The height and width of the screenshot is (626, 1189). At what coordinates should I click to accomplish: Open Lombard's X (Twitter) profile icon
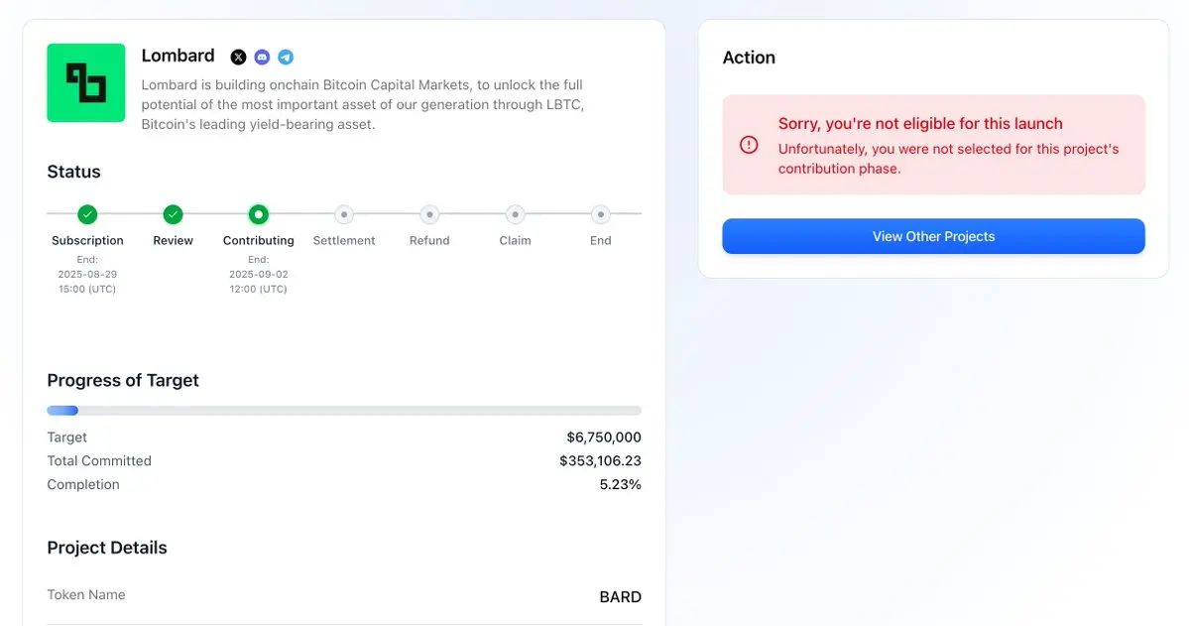[238, 57]
